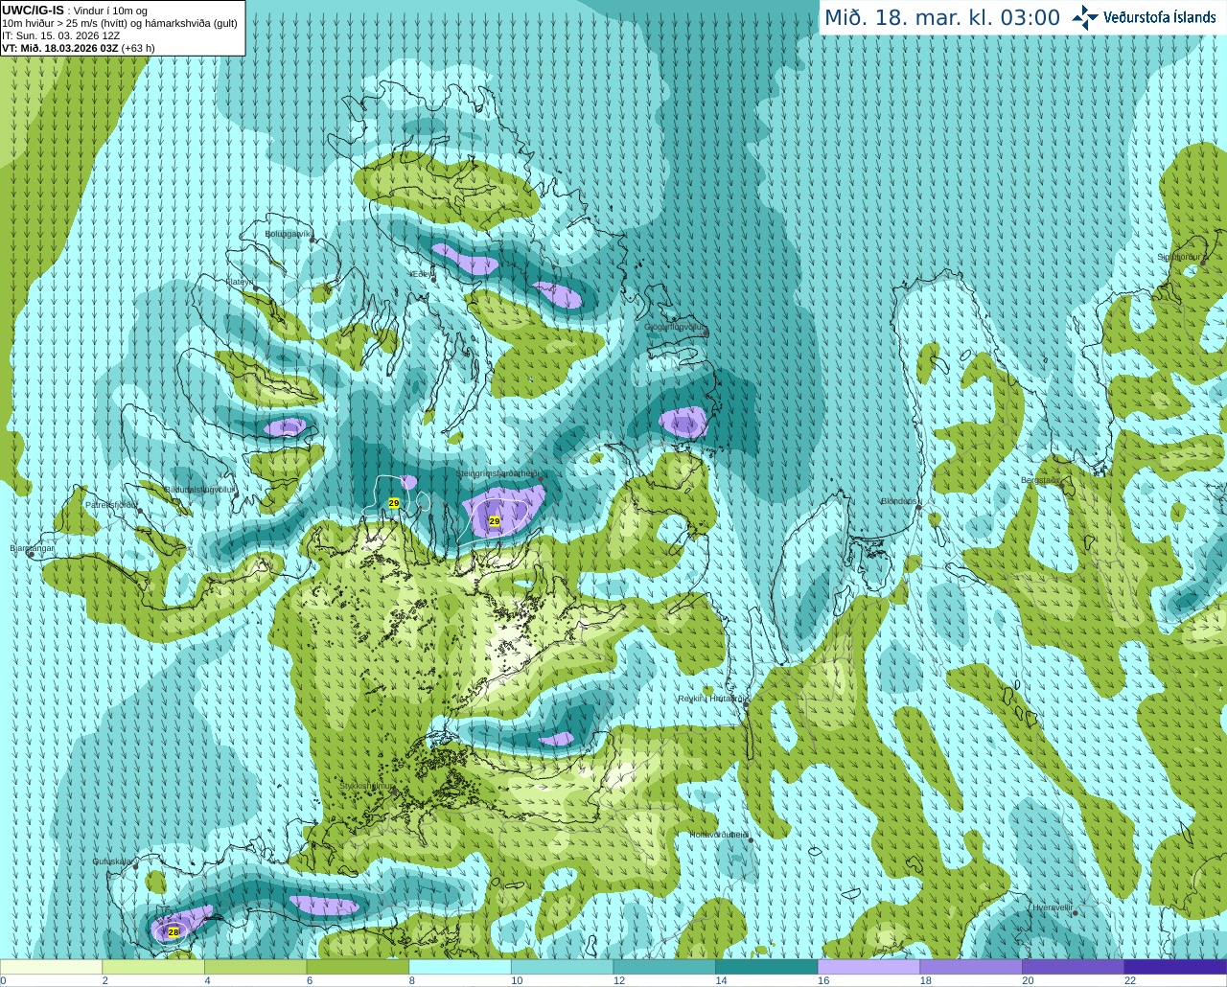
Task: Click the Flateyri station label
Action: tap(240, 282)
